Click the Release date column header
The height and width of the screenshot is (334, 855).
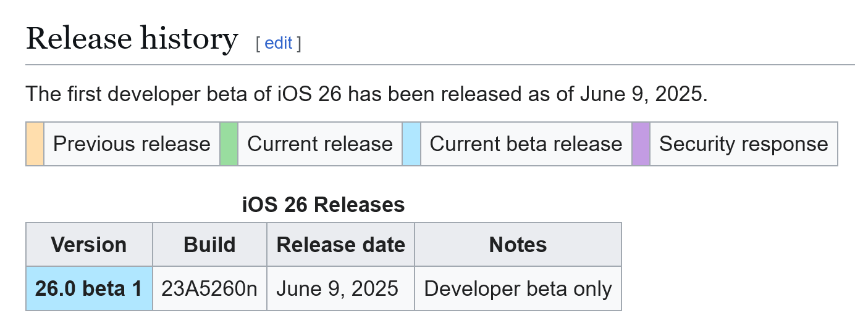tap(340, 245)
